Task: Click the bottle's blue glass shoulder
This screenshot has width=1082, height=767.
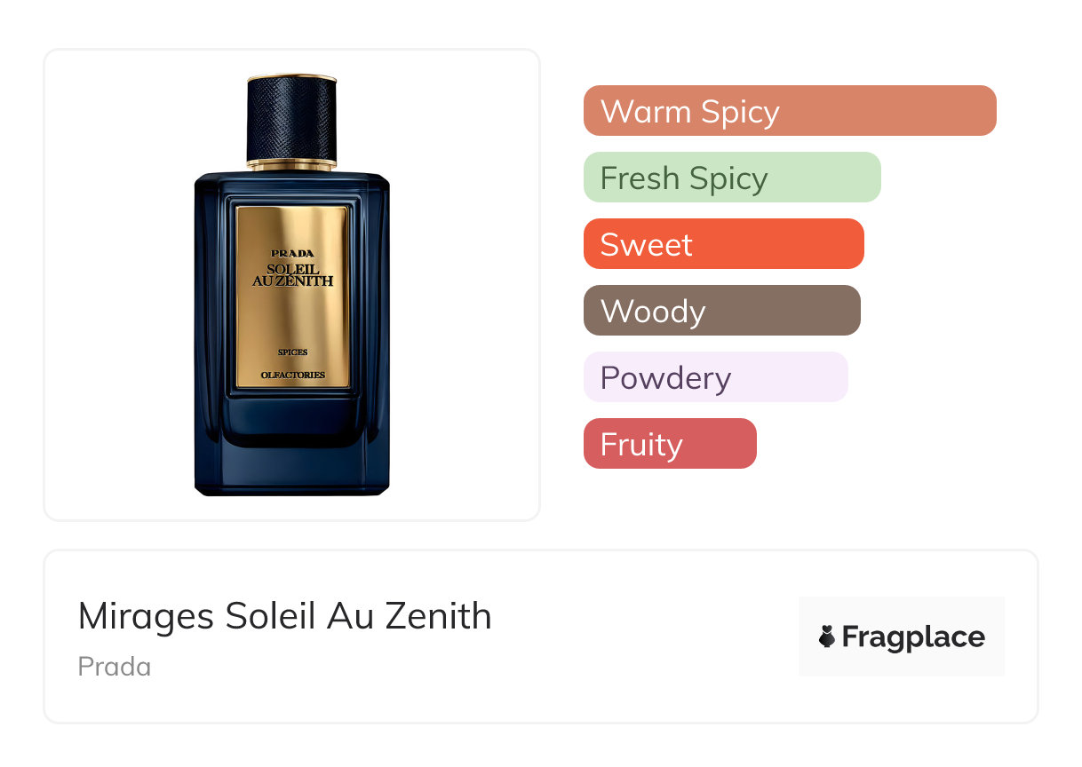Action: pos(291,180)
